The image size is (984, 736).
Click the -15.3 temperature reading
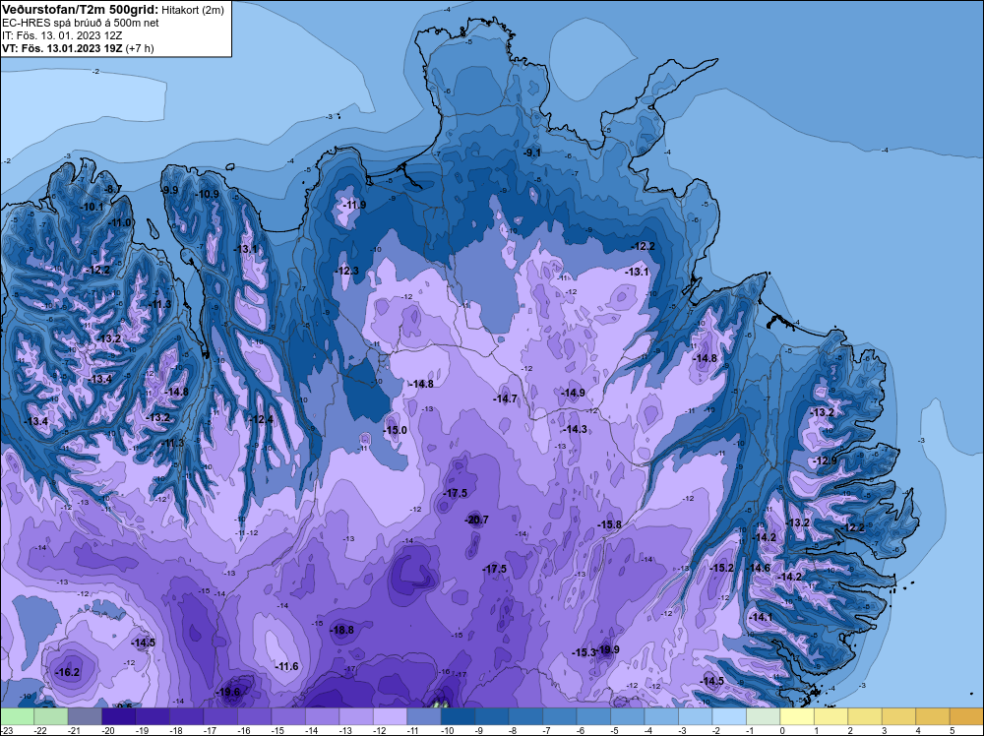coord(584,652)
